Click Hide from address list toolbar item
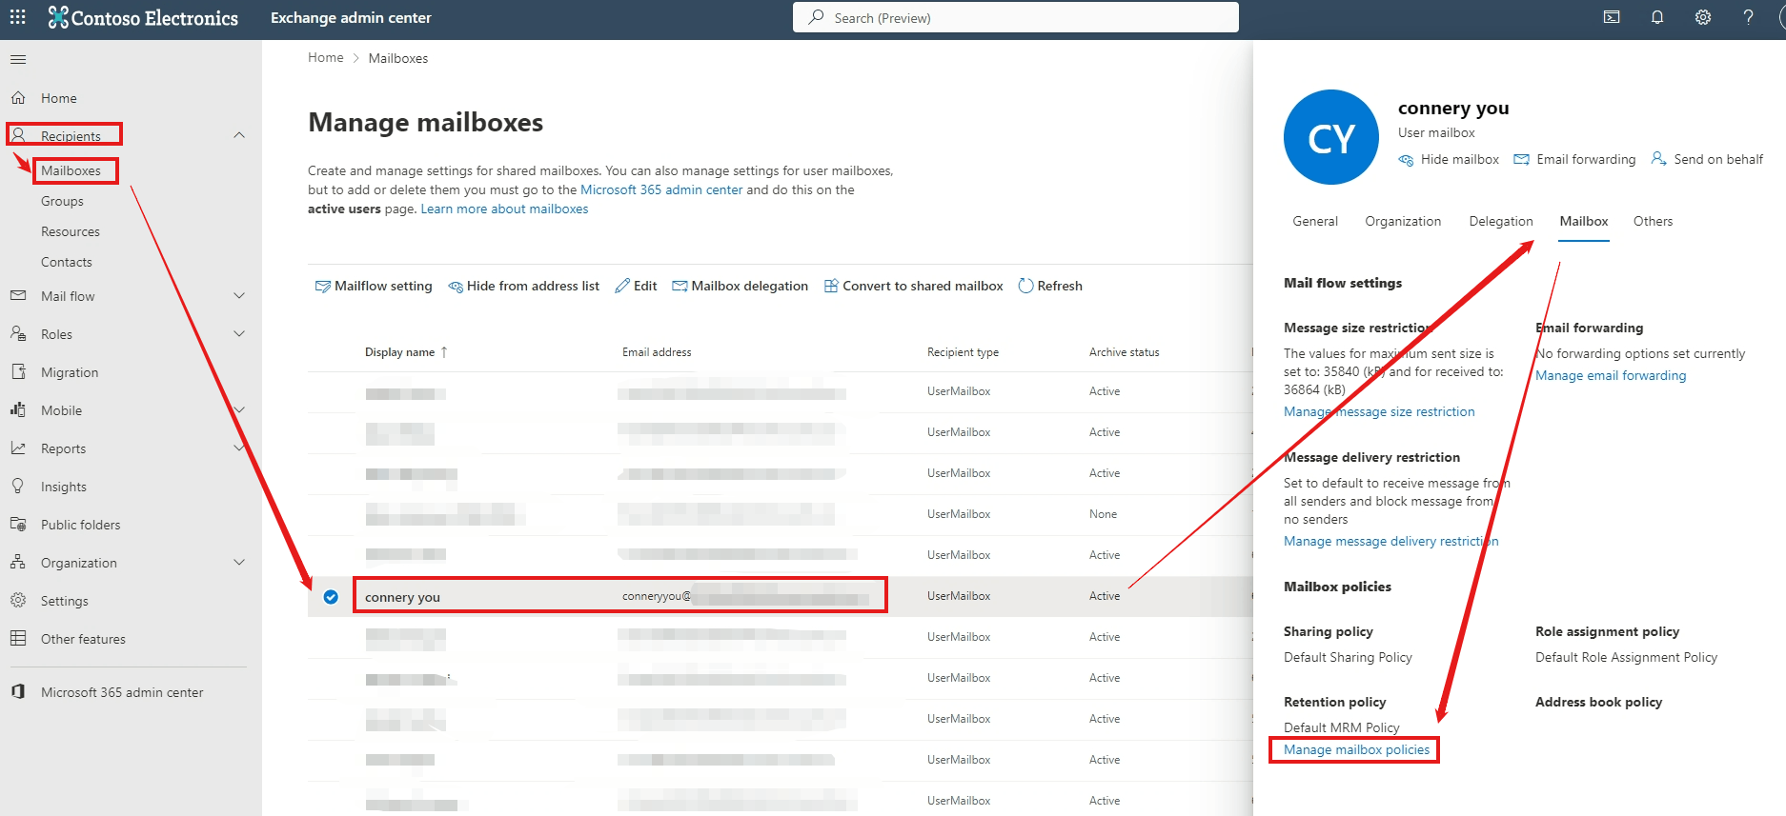This screenshot has height=816, width=1786. click(x=524, y=286)
